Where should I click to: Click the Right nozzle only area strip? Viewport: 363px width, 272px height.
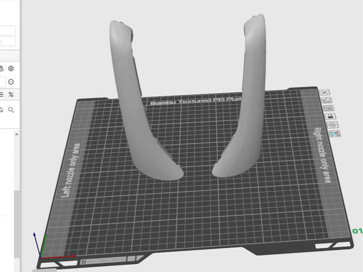[x=322, y=155]
